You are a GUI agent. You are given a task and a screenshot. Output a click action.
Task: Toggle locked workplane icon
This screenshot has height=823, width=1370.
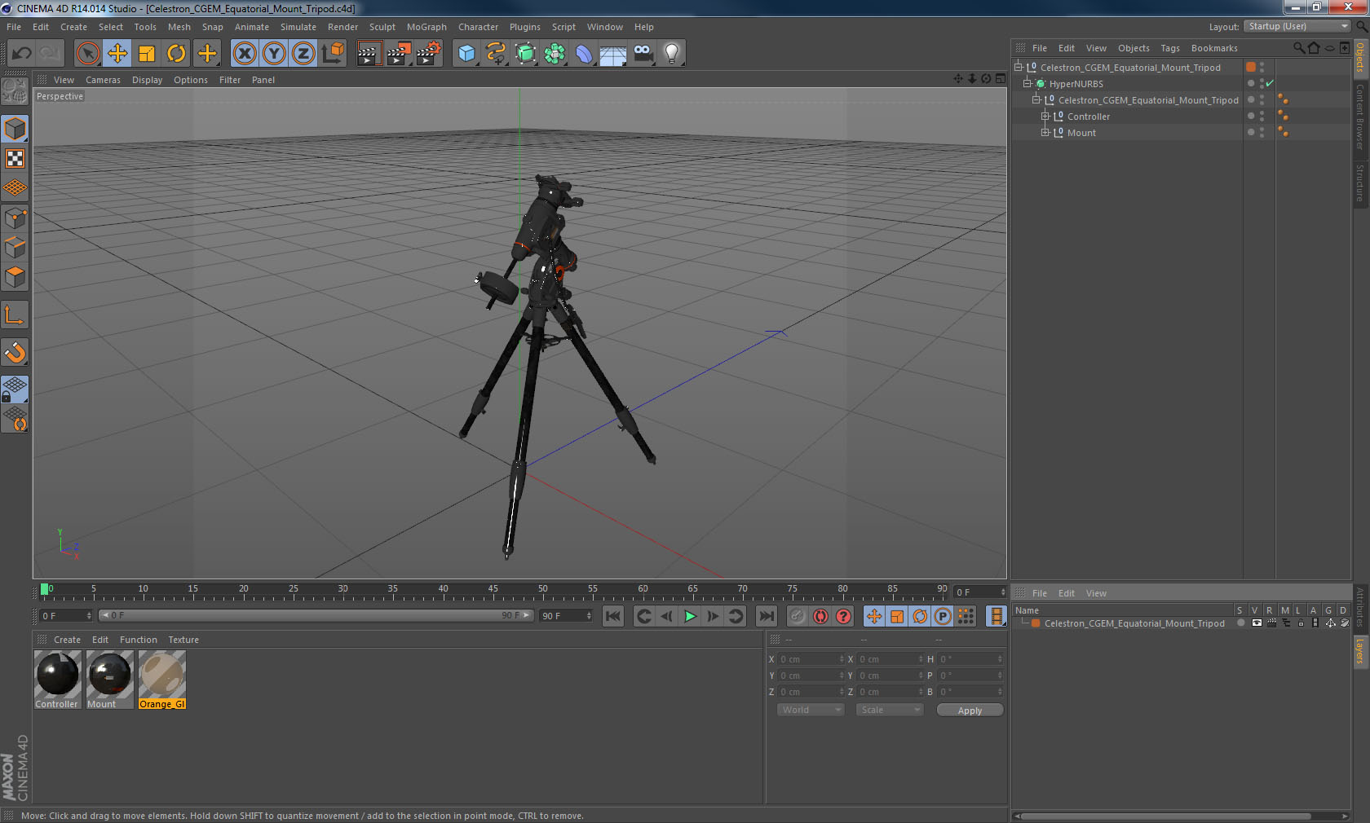click(x=15, y=389)
